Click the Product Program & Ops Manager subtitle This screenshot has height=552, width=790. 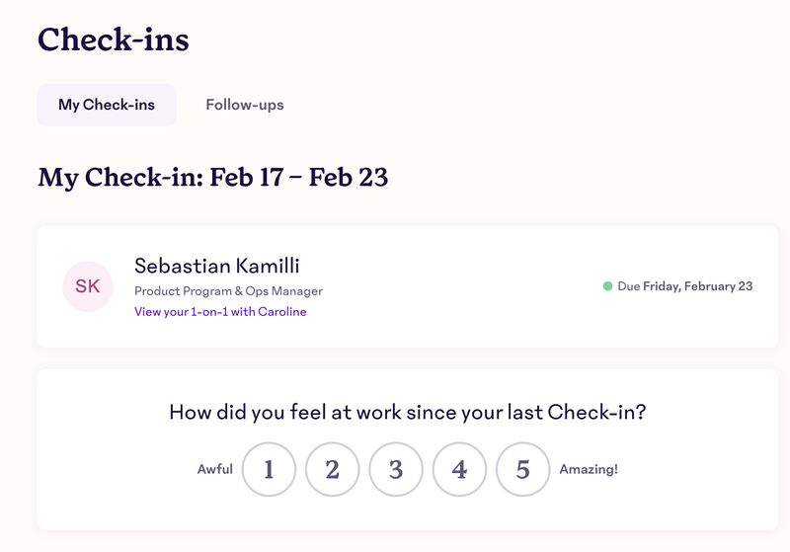[x=228, y=291]
